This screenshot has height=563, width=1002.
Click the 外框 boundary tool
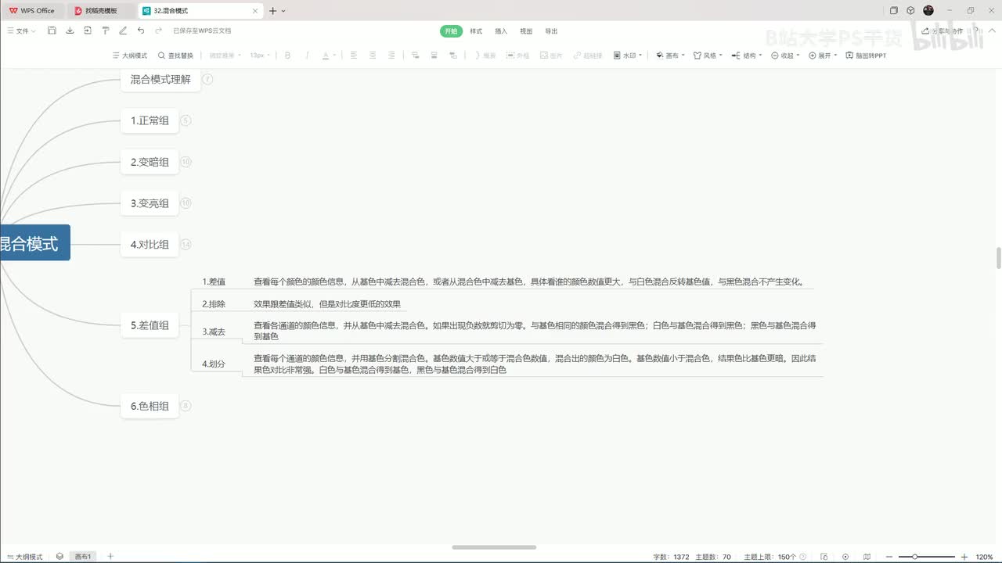(x=517, y=56)
